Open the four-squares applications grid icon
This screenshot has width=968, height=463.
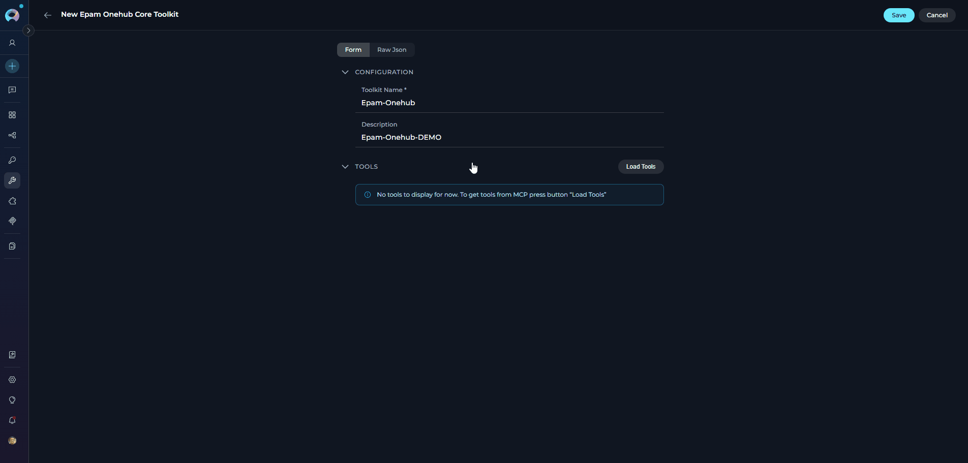(12, 115)
